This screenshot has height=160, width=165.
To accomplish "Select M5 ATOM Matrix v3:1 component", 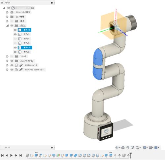I will pos(34,70).
